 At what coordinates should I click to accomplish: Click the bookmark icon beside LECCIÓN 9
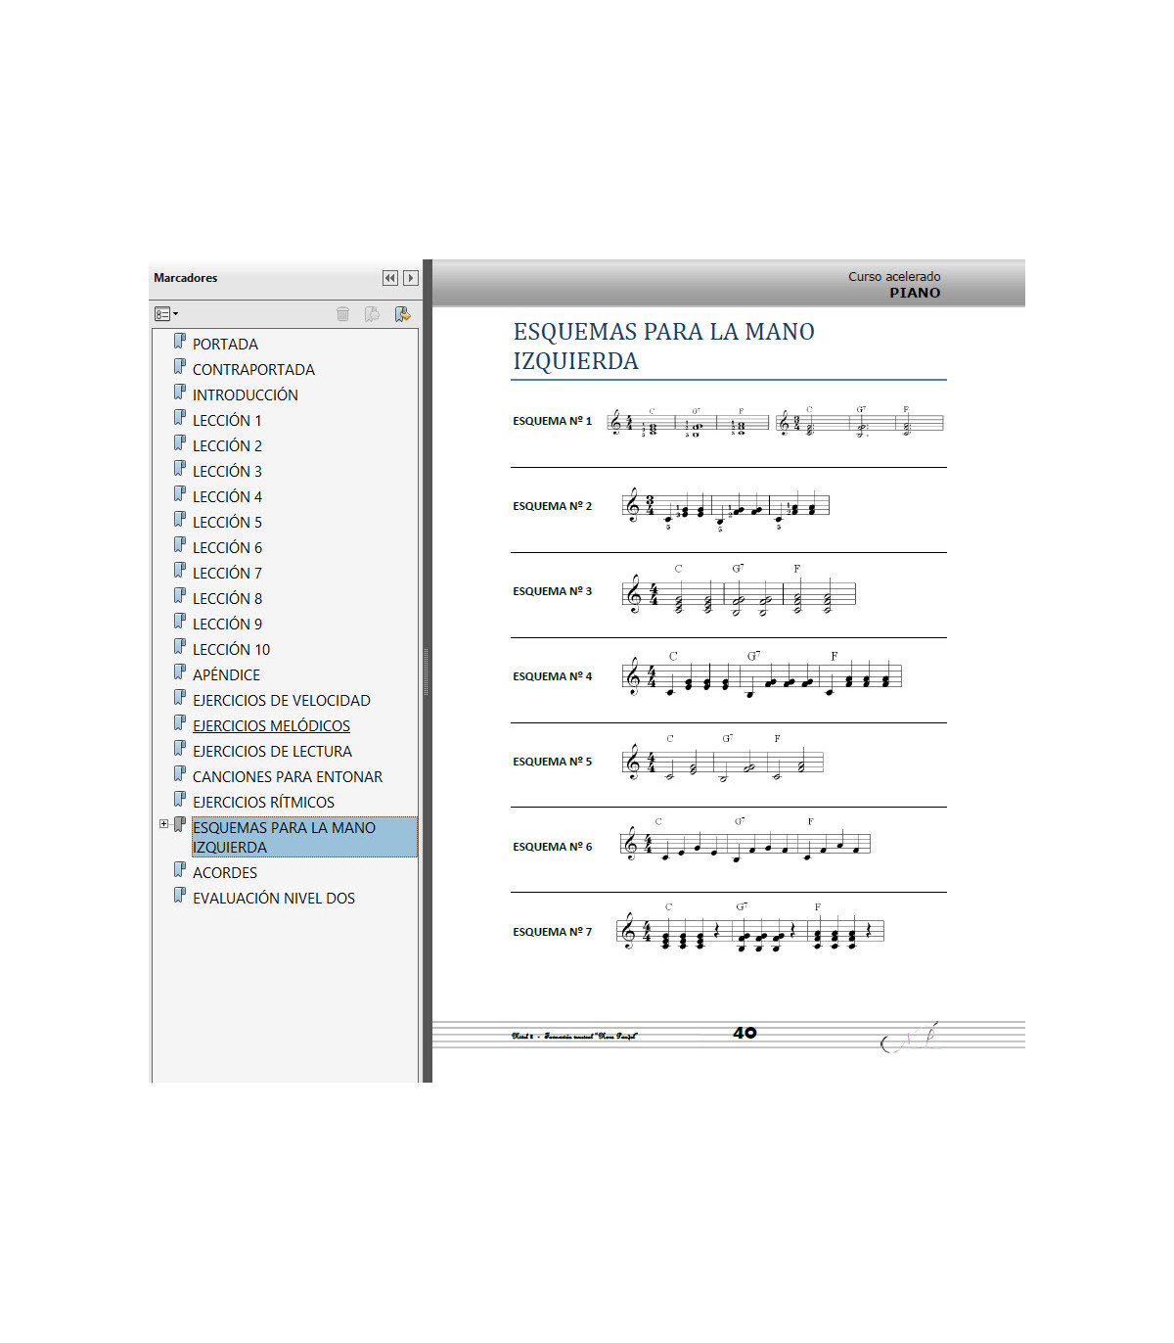tap(180, 622)
